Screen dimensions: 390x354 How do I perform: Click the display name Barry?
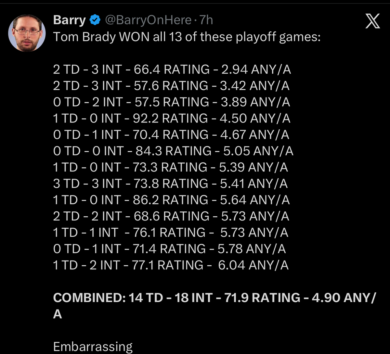[x=69, y=20]
